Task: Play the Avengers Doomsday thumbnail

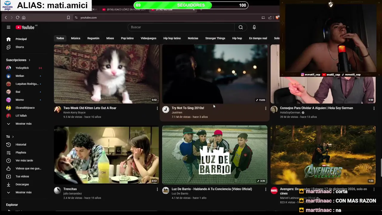Action: 323,155
